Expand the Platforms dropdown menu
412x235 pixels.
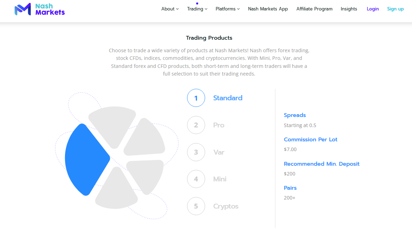tap(227, 9)
